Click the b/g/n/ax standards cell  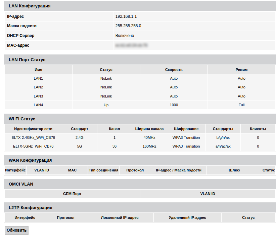223,137
